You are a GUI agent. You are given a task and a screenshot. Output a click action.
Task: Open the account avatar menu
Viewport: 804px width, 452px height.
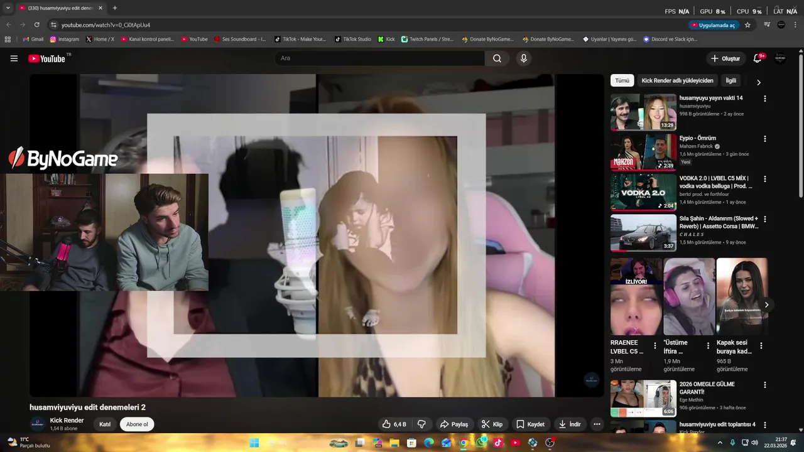point(780,58)
